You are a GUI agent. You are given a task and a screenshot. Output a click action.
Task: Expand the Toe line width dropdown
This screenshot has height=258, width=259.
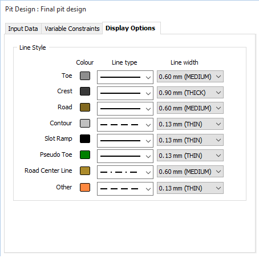coord(190,77)
